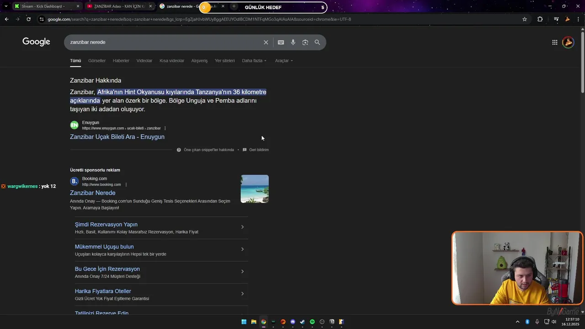Open the tab search chevron at the top left

[5, 6]
